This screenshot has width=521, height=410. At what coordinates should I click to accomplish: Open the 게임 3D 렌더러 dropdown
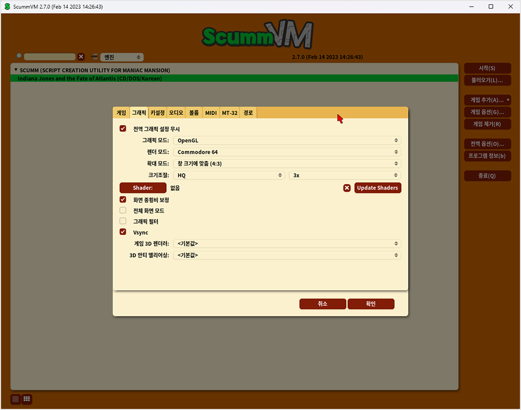[288, 244]
